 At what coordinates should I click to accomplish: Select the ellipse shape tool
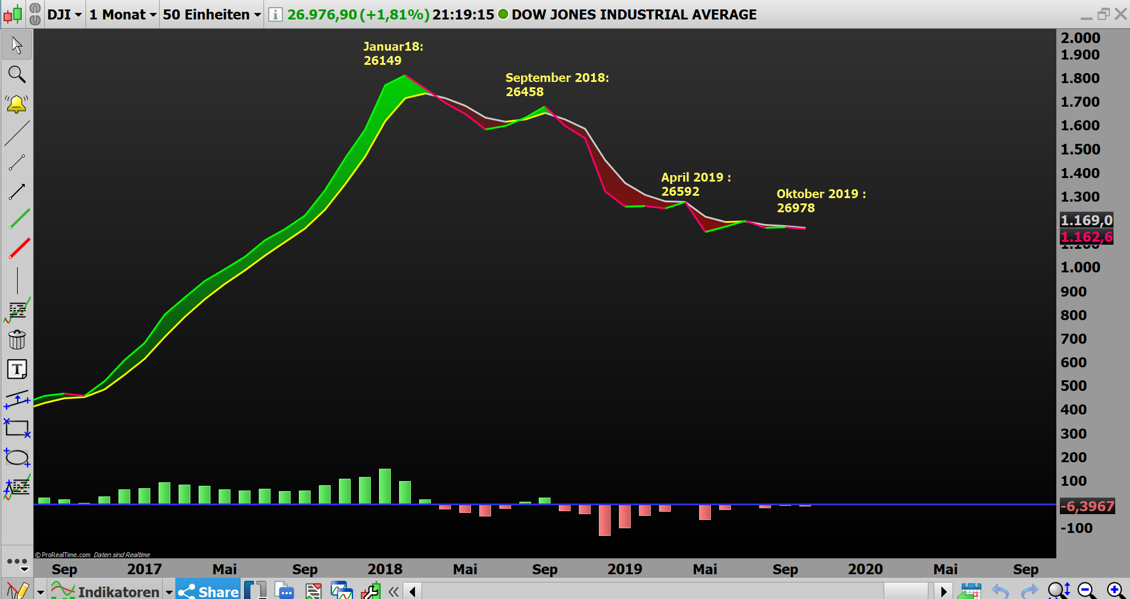[17, 458]
